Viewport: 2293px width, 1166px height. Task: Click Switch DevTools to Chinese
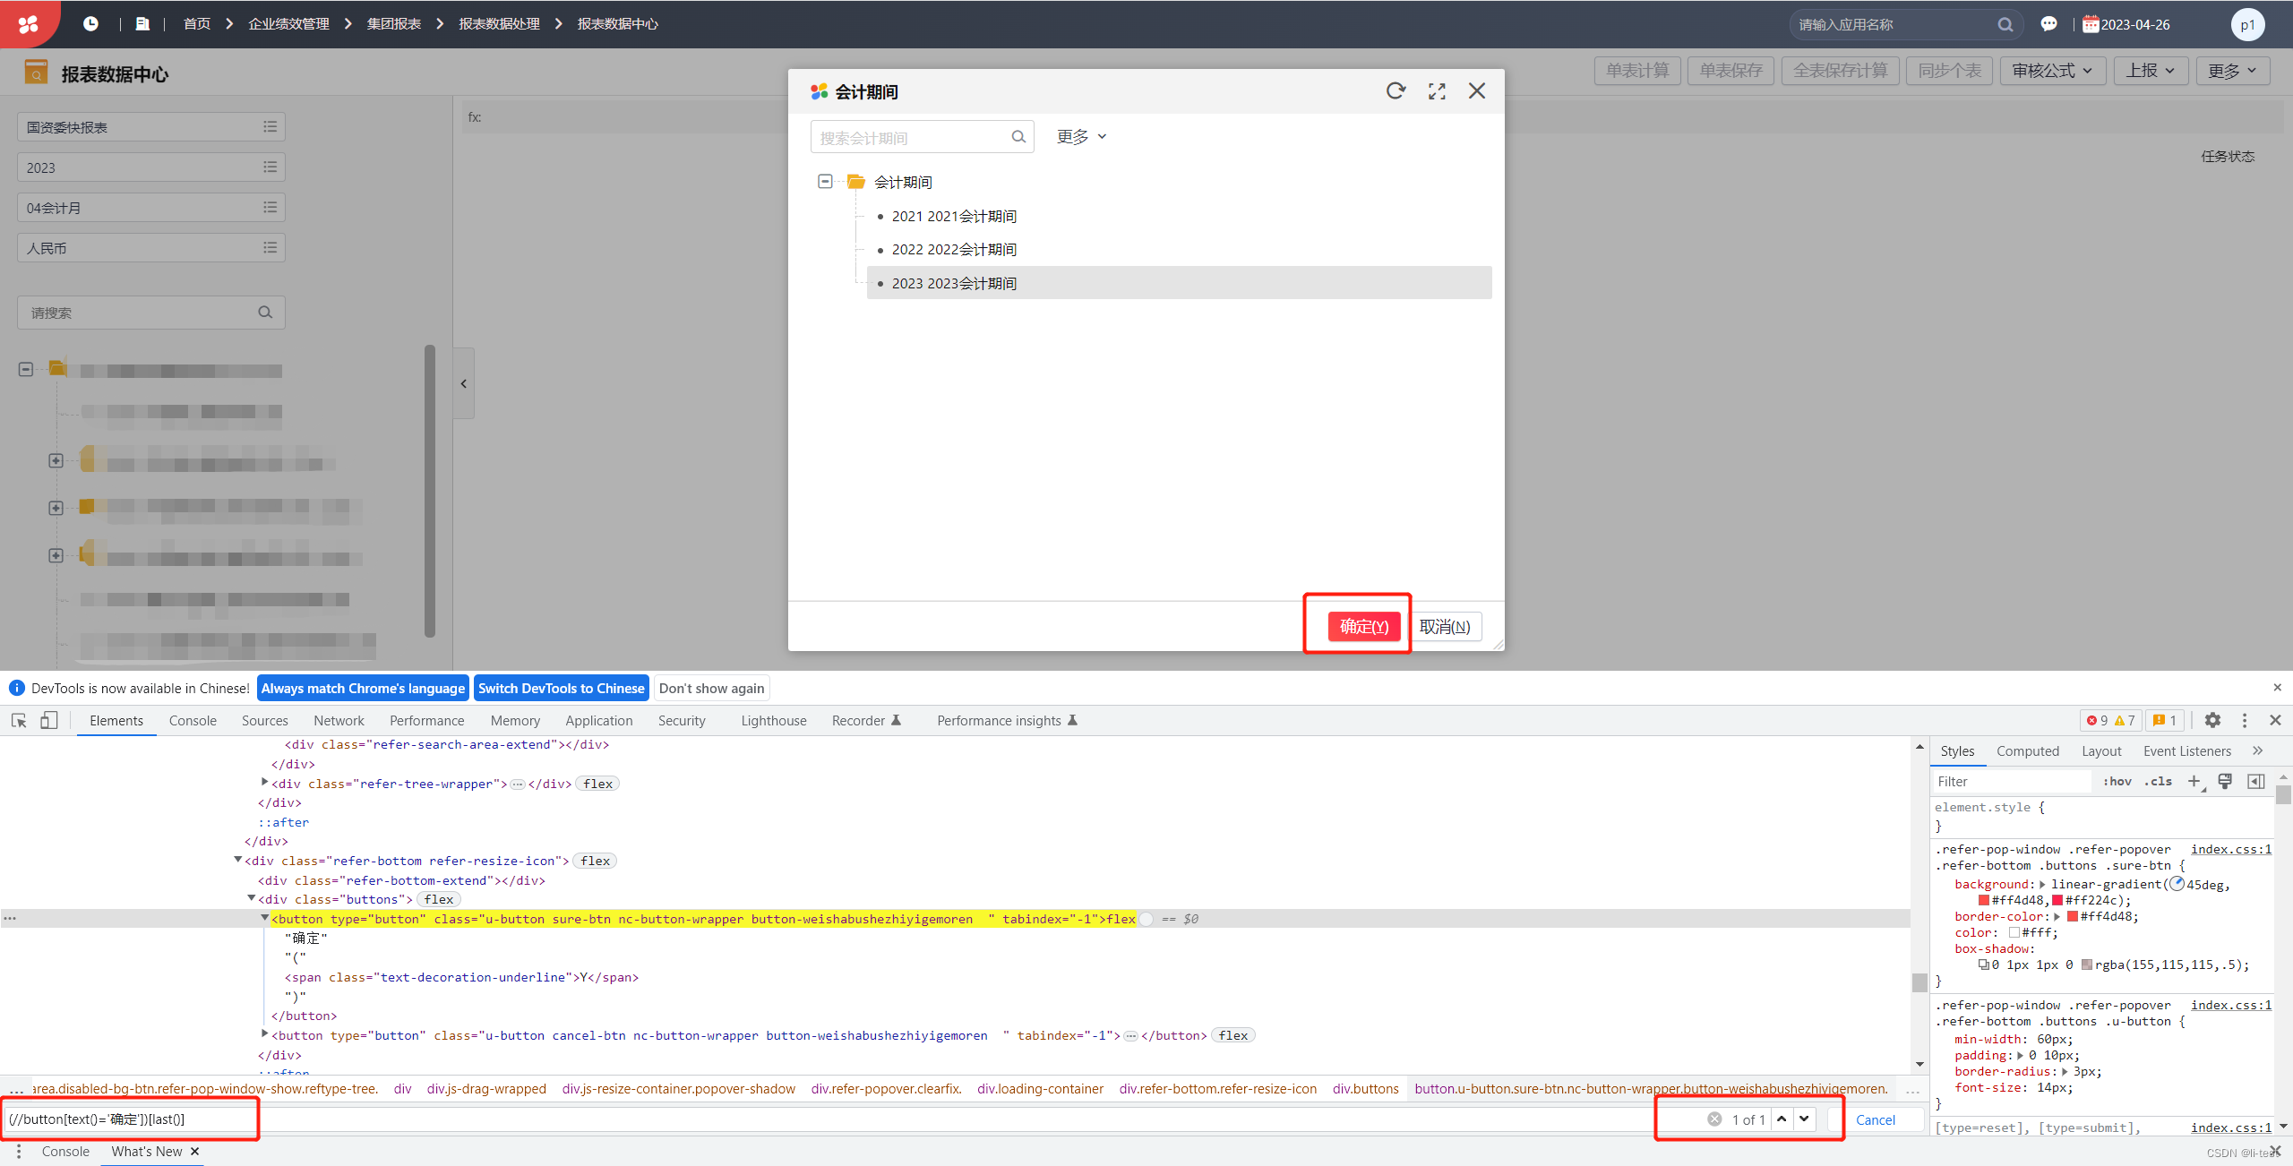[x=562, y=688]
